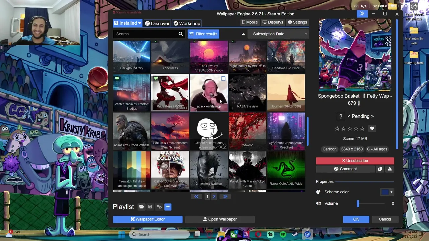Add wallpaper to playlist with plus icon
This screenshot has width=429, height=241.
(168, 207)
